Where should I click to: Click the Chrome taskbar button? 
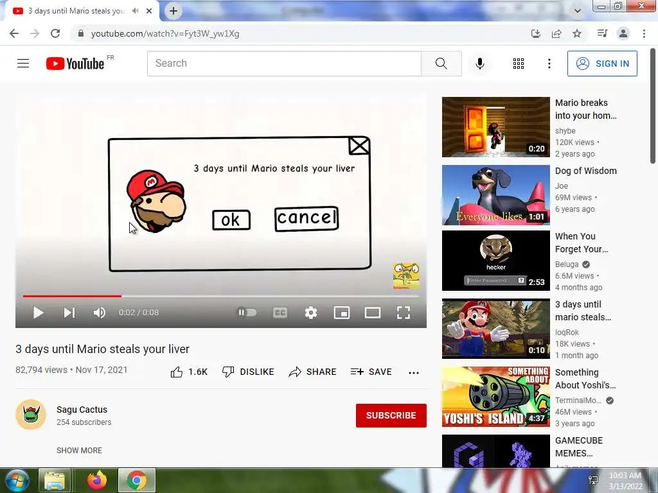[137, 480]
